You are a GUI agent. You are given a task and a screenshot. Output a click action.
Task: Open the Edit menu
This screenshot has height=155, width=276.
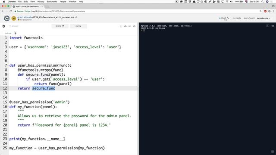(x=26, y=2)
